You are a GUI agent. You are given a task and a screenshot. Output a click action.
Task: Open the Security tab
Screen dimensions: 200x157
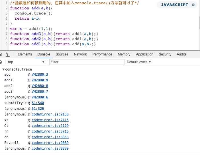165,54
